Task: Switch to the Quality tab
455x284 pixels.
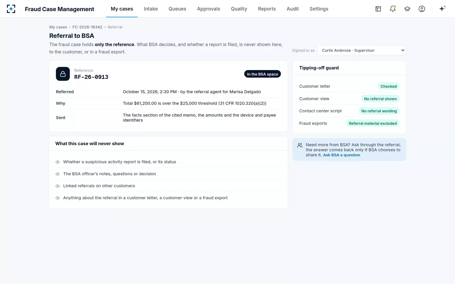Action: 239,9
